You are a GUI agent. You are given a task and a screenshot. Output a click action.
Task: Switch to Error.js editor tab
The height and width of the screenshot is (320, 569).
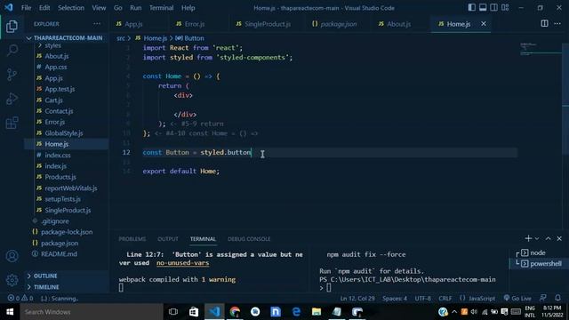pyautogui.click(x=195, y=24)
